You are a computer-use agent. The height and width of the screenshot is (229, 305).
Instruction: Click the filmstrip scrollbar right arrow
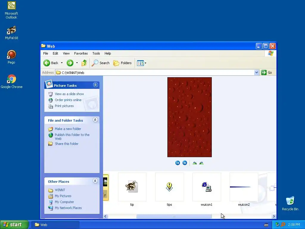coord(274,216)
